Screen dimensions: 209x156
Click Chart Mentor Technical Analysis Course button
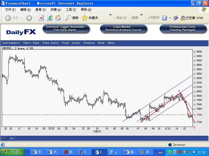point(123,29)
